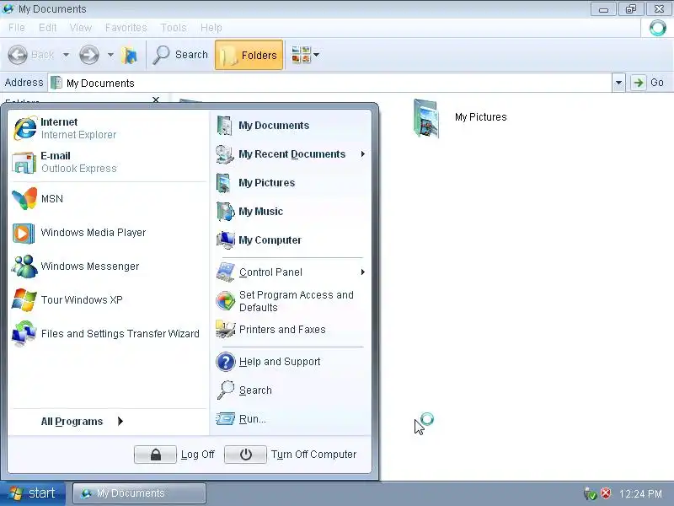Close the Folders side pane
Screen dimensions: 674x506
(156, 100)
